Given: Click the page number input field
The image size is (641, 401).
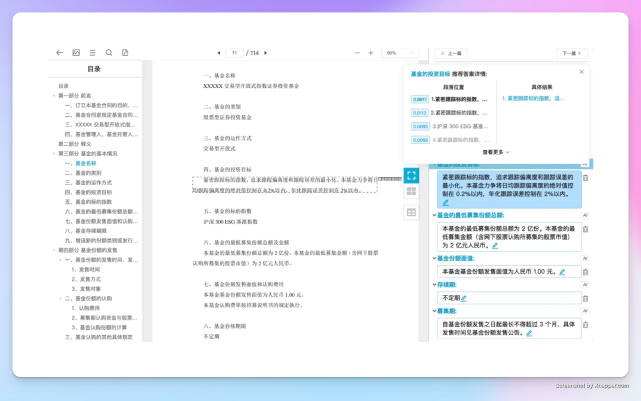Looking at the screenshot, I should click(234, 53).
